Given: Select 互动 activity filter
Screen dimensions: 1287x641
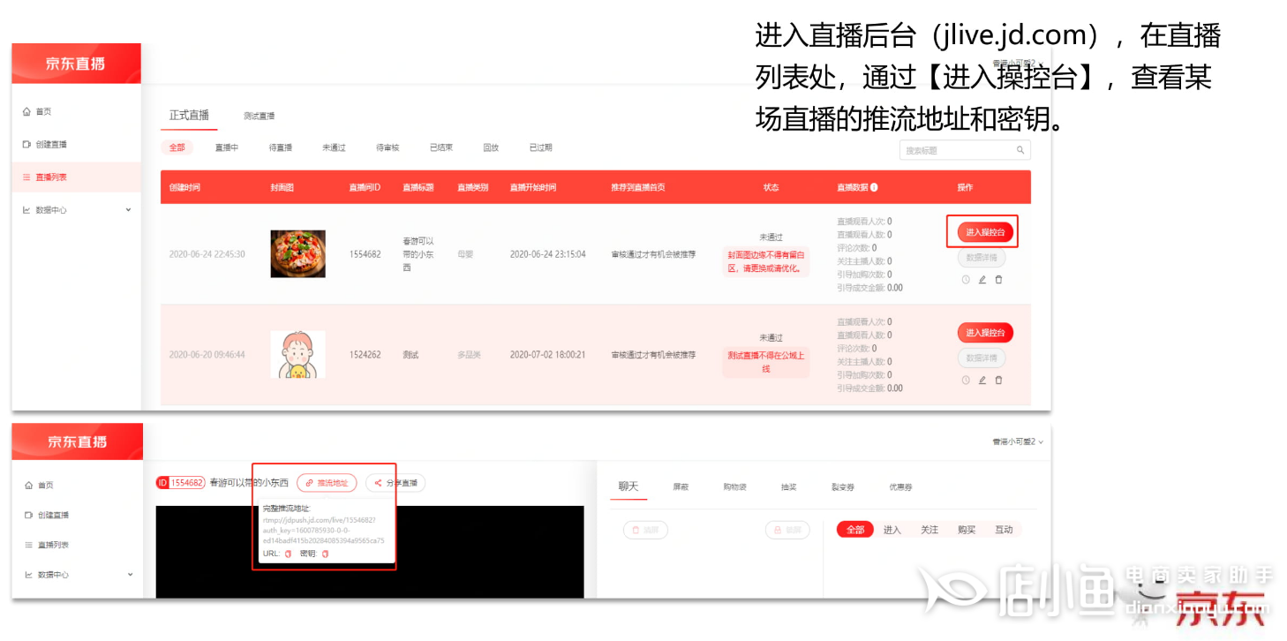Looking at the screenshot, I should (x=1004, y=530).
